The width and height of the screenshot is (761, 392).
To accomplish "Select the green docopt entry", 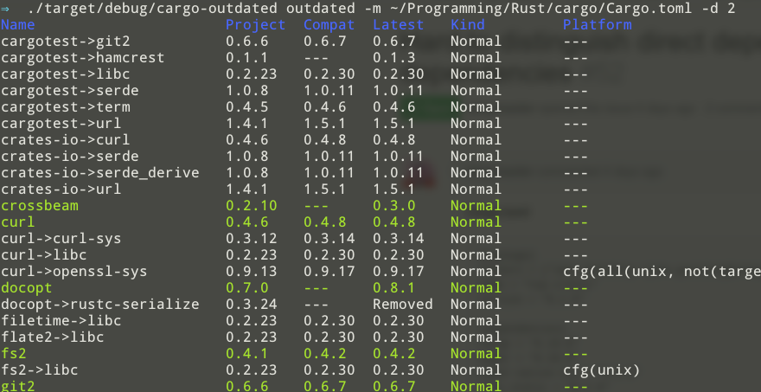I will 27,288.
